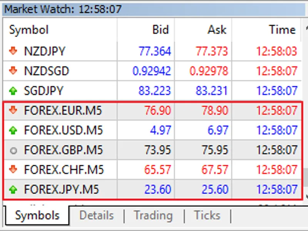
Task: Click the red down arrow beside FOREX.CHF.M5
Action: click(13, 169)
